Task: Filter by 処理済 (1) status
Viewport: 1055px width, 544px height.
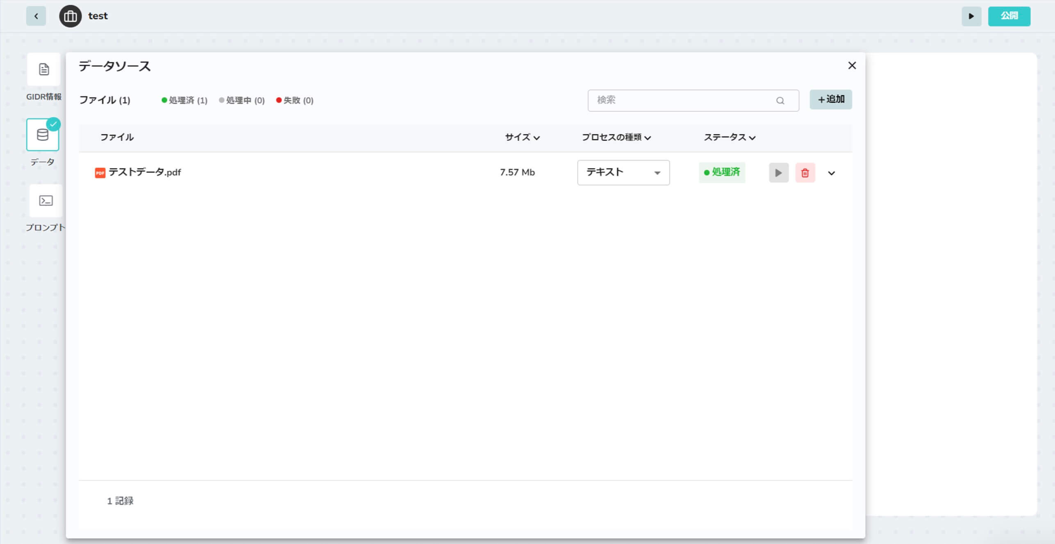Action: click(x=184, y=100)
